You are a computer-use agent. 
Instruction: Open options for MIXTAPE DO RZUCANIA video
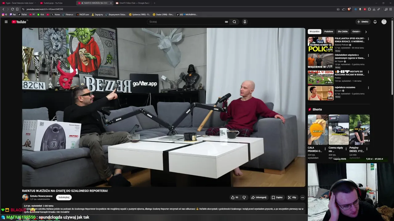(368, 72)
